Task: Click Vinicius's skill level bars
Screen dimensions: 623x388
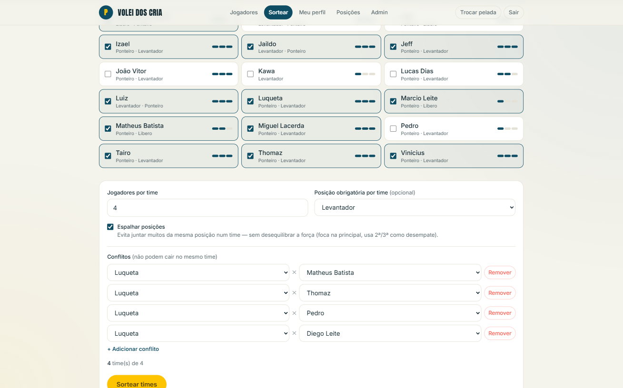Action: click(x=507, y=155)
